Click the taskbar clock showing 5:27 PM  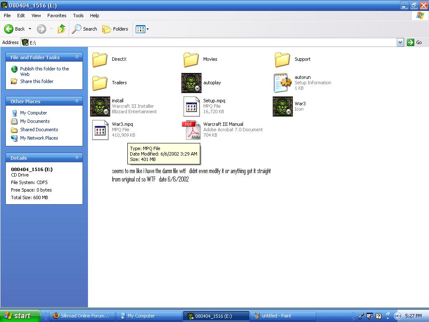coord(413,316)
